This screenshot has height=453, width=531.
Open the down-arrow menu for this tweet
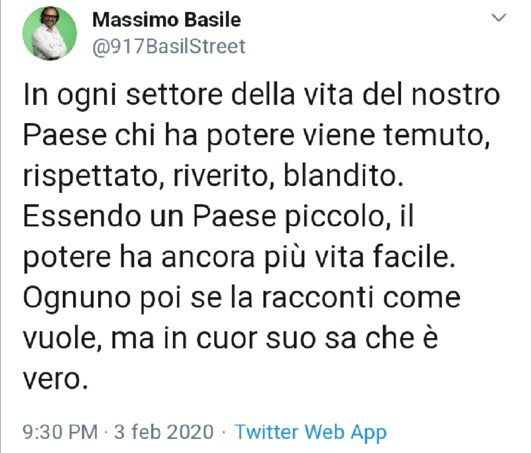point(500,18)
